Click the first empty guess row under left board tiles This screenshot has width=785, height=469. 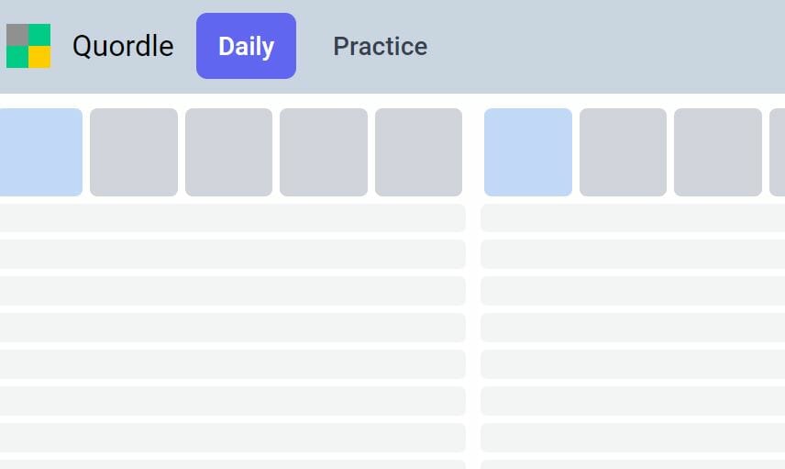point(233,218)
